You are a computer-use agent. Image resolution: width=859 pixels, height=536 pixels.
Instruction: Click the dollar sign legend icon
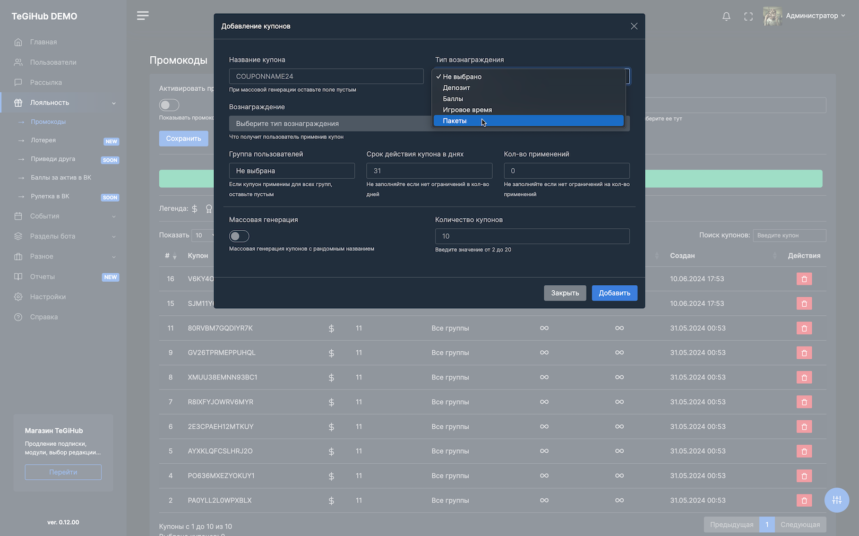[194, 209]
